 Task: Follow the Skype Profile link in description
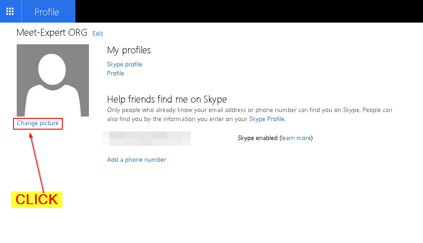point(266,119)
